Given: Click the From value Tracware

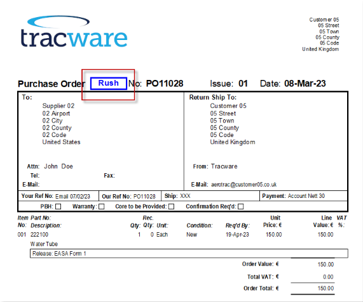Looking at the screenshot, I should tap(224, 166).
